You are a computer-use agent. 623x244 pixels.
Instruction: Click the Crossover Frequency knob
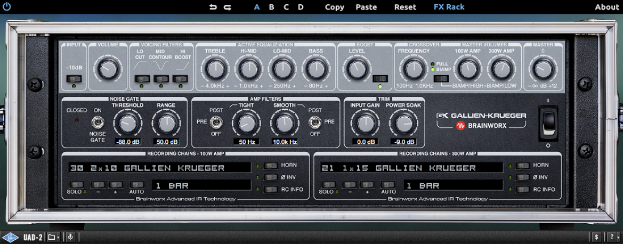coord(414,69)
